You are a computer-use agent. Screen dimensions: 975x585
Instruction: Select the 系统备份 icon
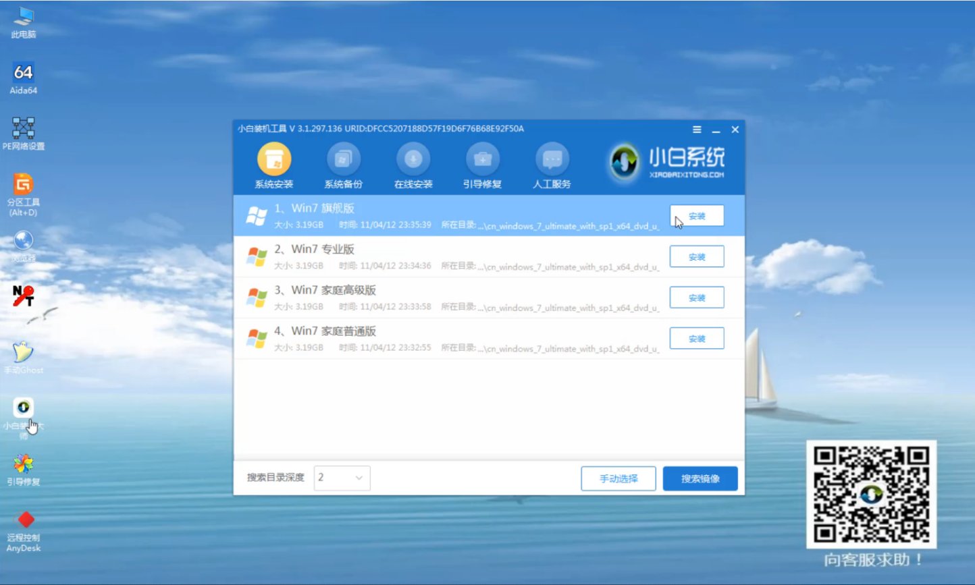coord(344,164)
